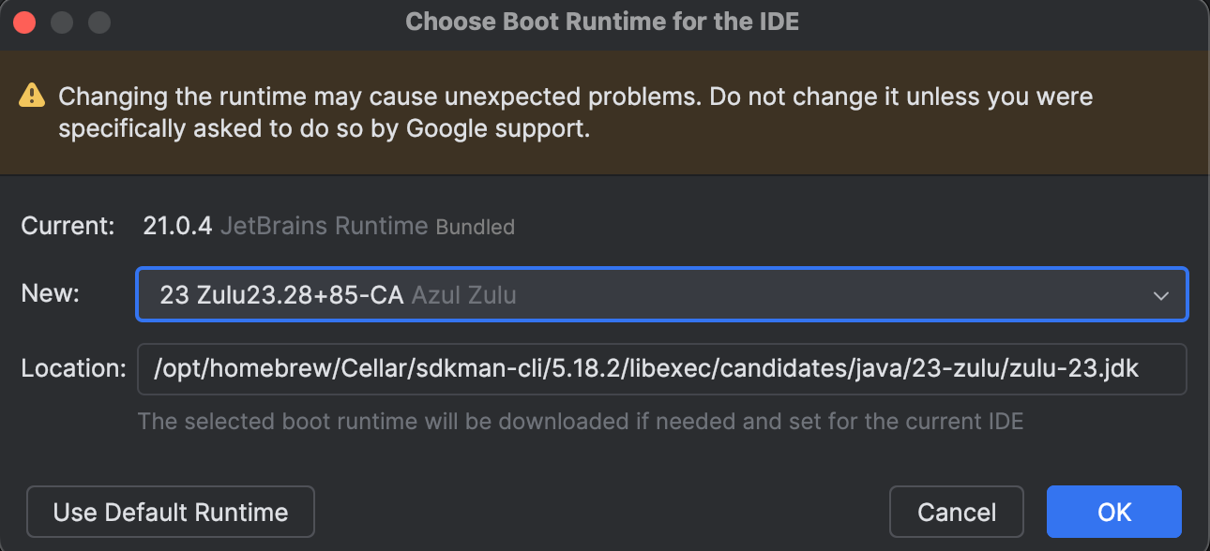Expand the runtime list via chevron arrow

click(x=1161, y=296)
